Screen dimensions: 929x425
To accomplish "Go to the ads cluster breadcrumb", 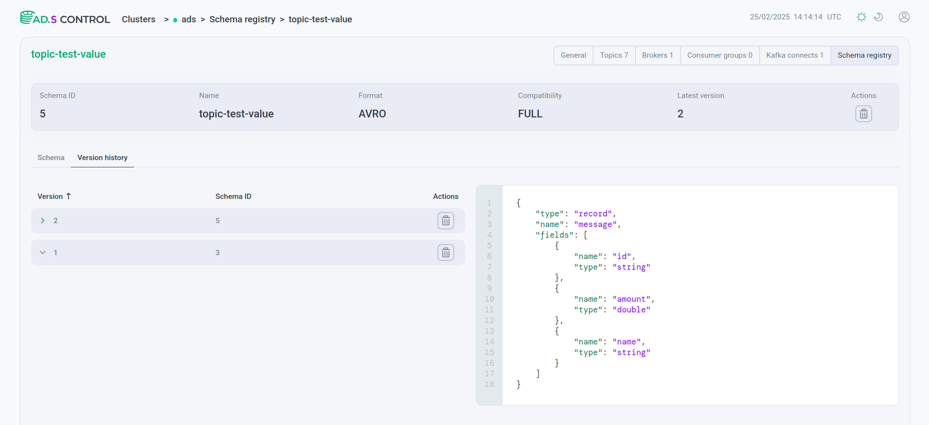I will [188, 19].
